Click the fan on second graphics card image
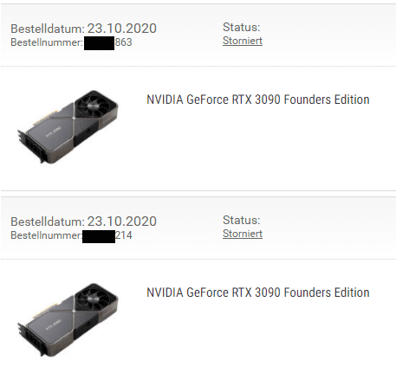The image size is (396, 379). tap(94, 299)
